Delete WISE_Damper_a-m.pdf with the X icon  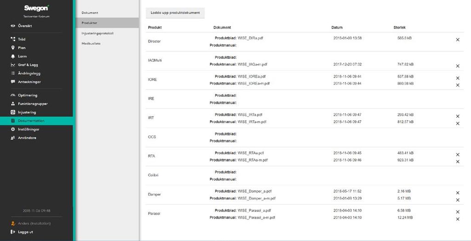point(458,200)
